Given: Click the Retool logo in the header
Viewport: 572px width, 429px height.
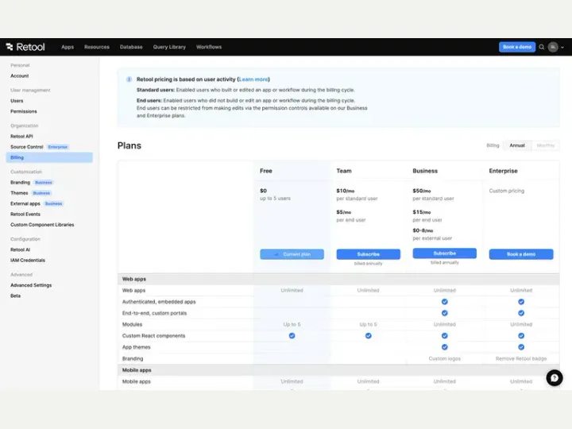Looking at the screenshot, I should point(25,47).
